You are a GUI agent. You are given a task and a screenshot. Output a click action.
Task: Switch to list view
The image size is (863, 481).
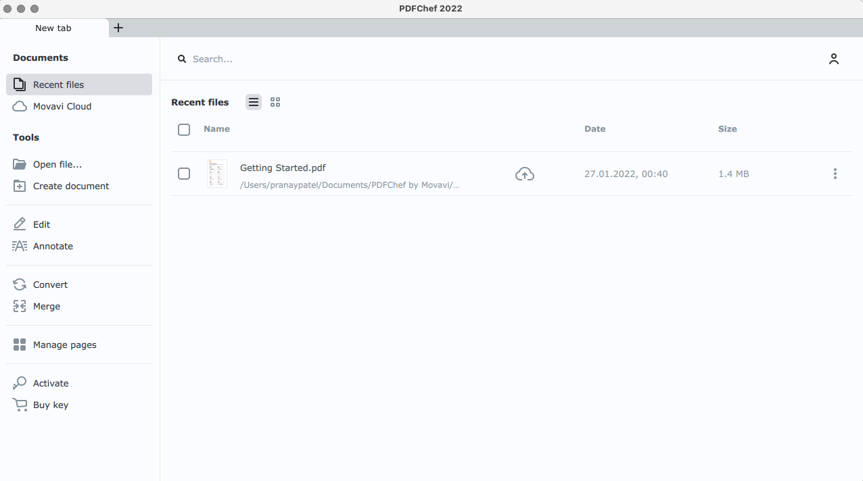pos(254,102)
